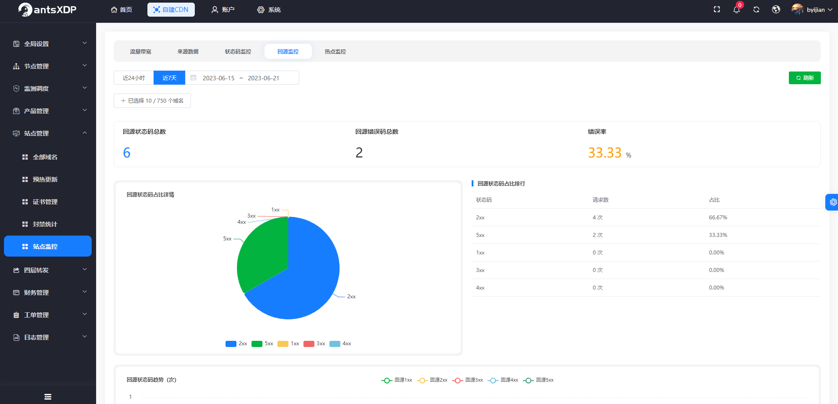Click the blue 2xx legend color swatch

[231, 343]
